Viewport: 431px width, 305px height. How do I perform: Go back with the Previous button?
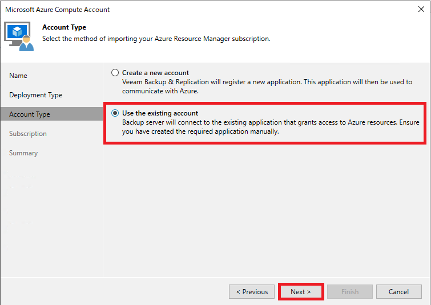tap(252, 291)
